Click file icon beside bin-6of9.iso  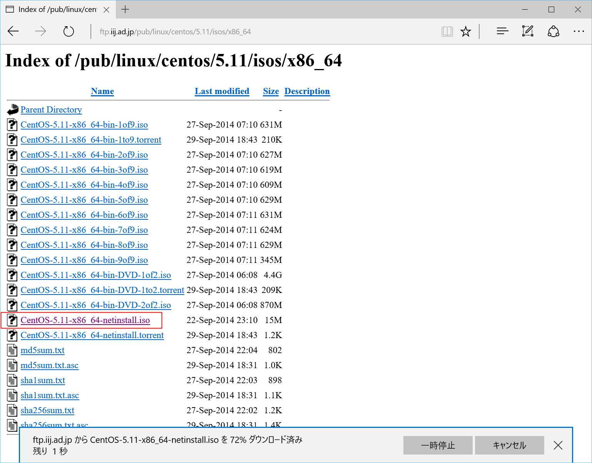(x=12, y=215)
